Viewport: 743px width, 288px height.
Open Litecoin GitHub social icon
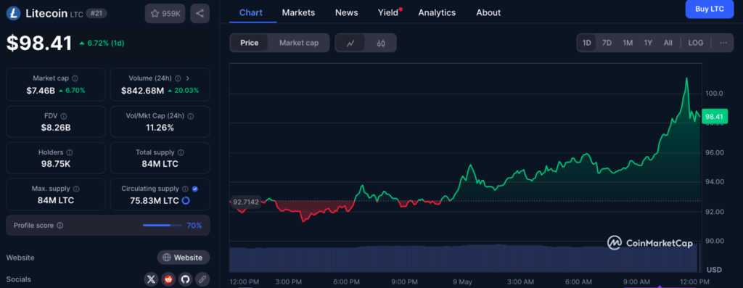coord(185,279)
